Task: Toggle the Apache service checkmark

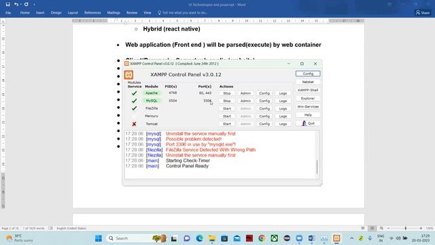Action: click(x=135, y=93)
